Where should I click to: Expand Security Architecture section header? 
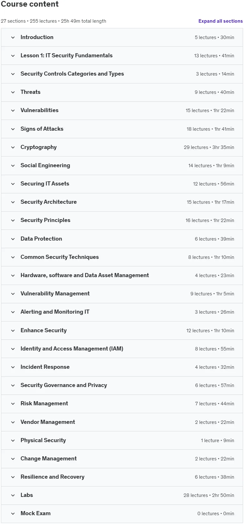122,202
